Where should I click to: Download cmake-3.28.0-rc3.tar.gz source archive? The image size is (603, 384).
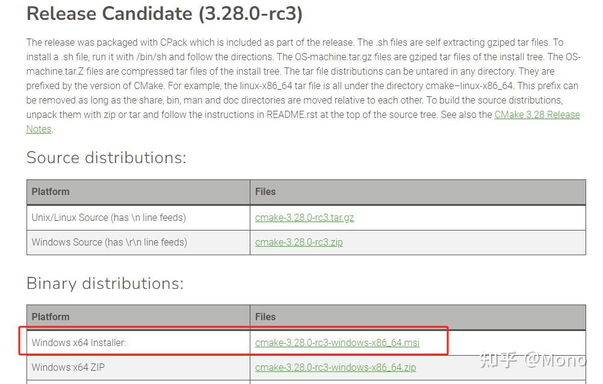[305, 218]
